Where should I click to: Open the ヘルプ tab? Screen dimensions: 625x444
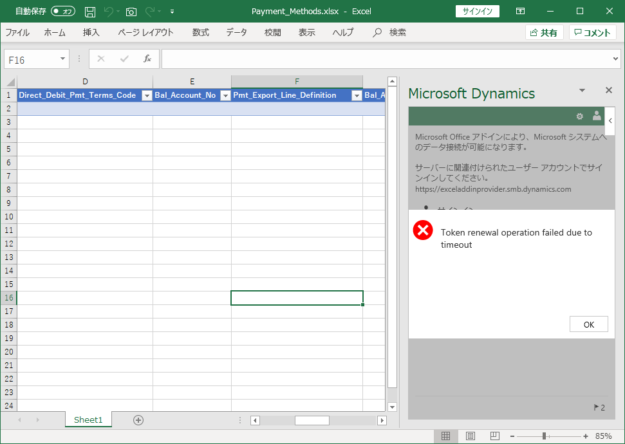point(343,32)
